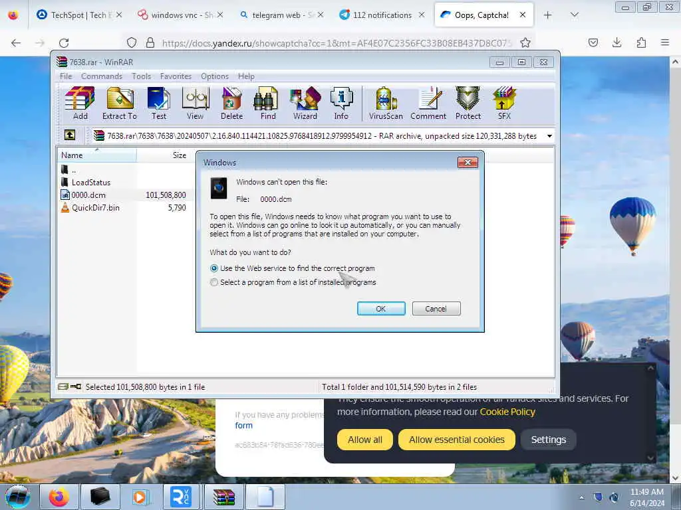Click the Find binoculars icon
This screenshot has width=681, height=510.
click(x=267, y=103)
